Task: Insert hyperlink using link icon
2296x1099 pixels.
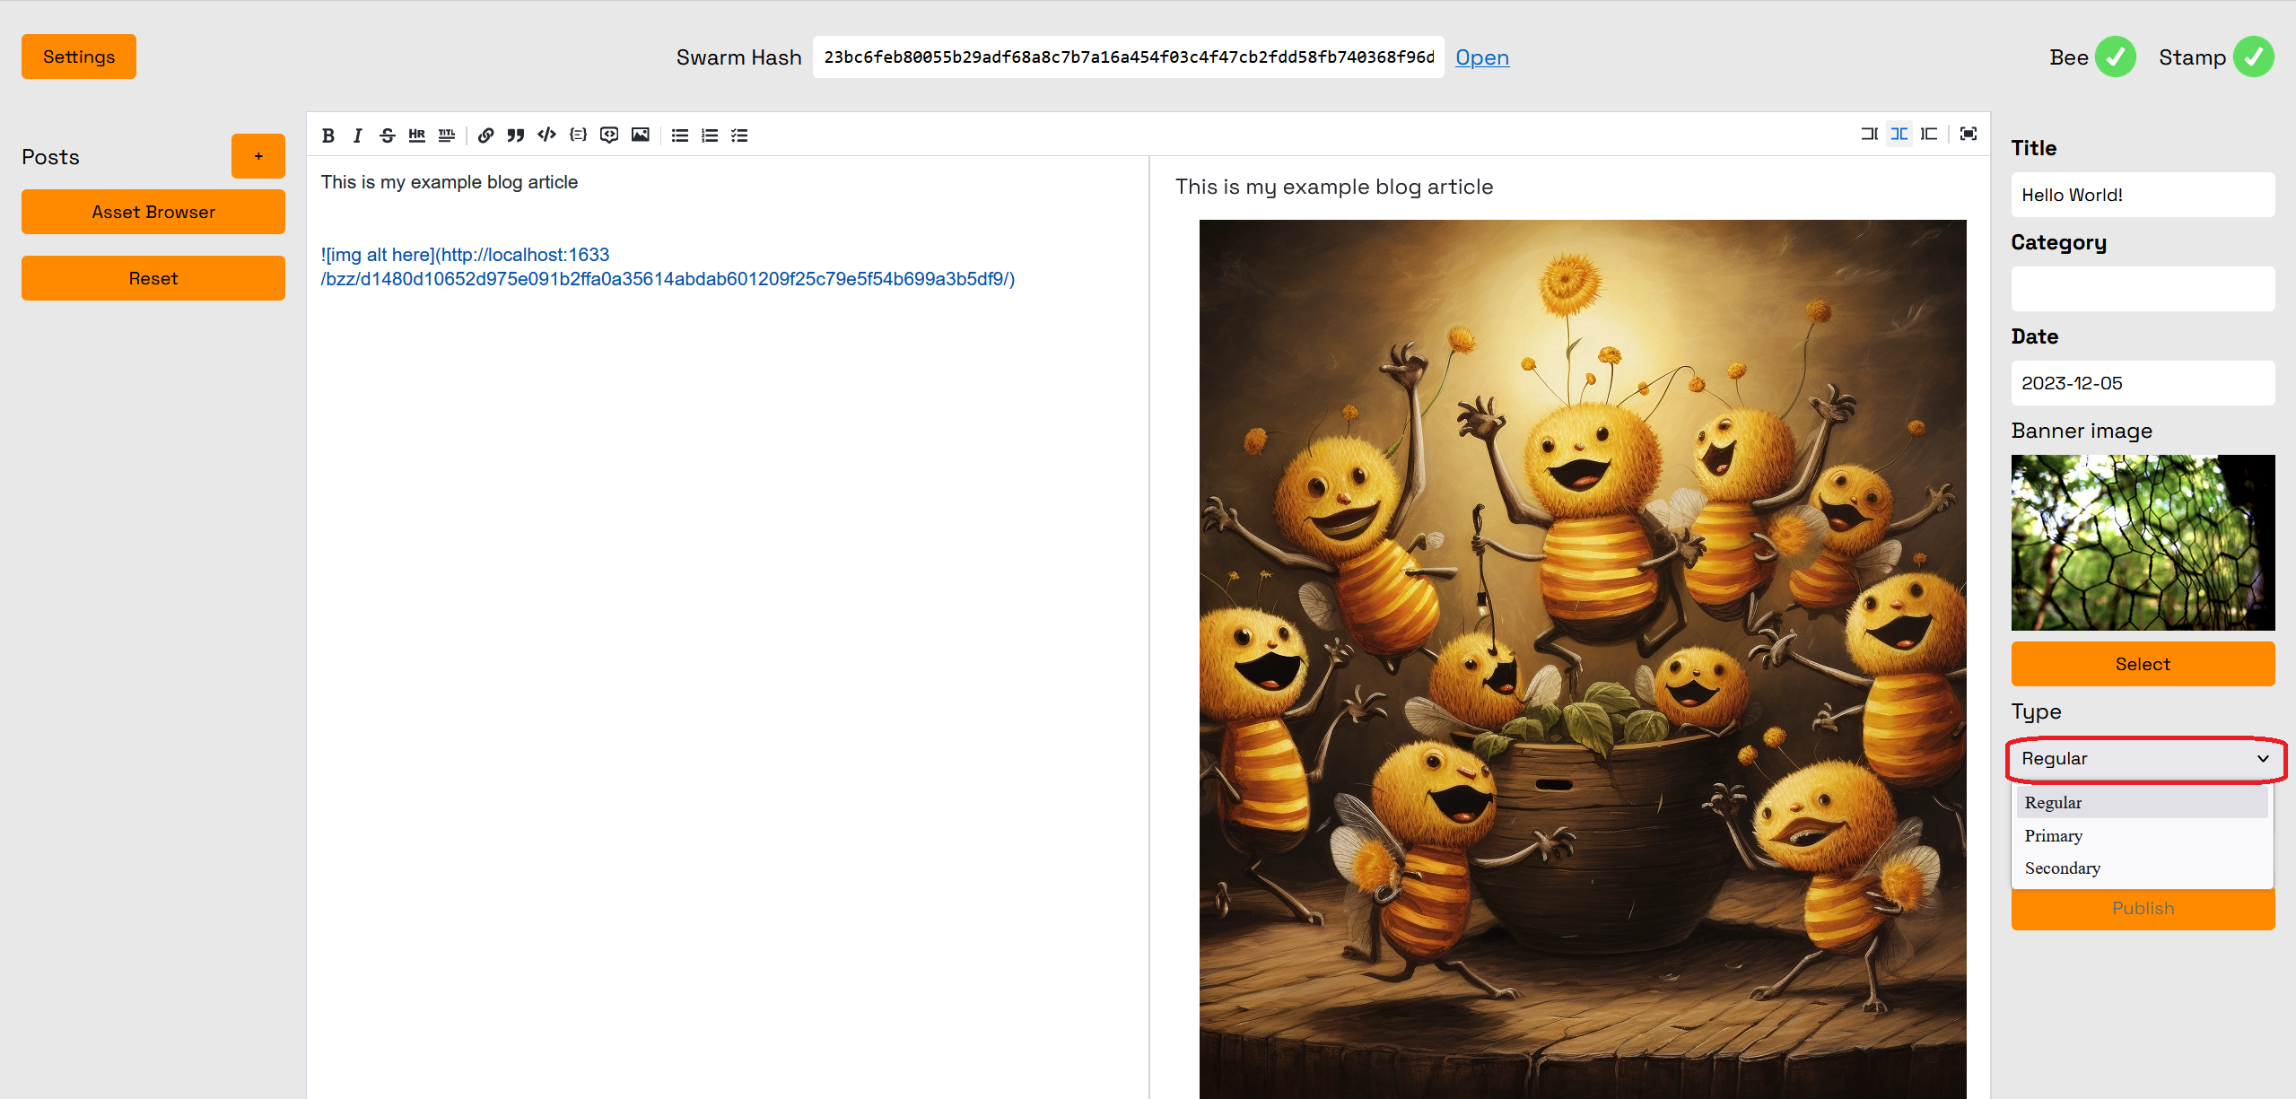Action: 485,135
